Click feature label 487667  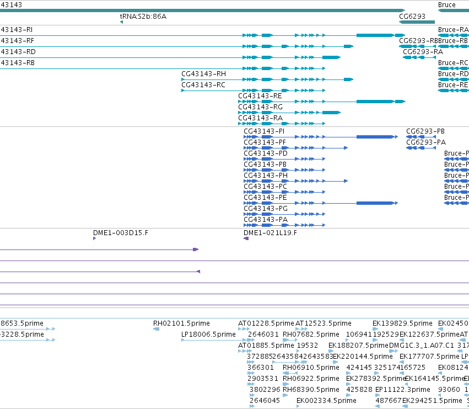388,401
